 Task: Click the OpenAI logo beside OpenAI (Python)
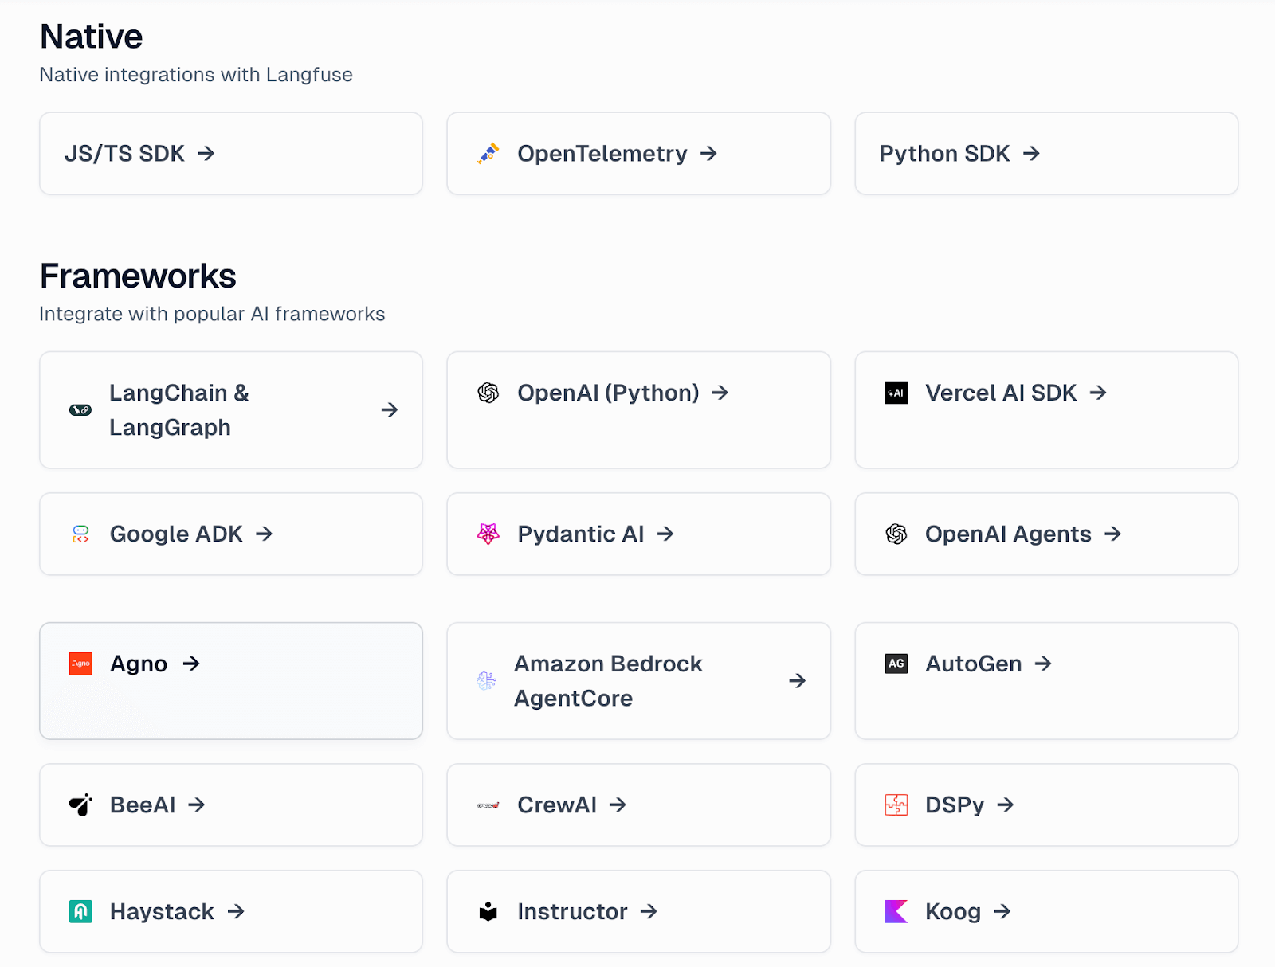click(x=488, y=393)
